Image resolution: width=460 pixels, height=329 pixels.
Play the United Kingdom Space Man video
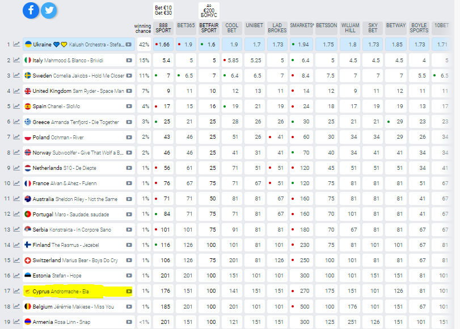129,91
